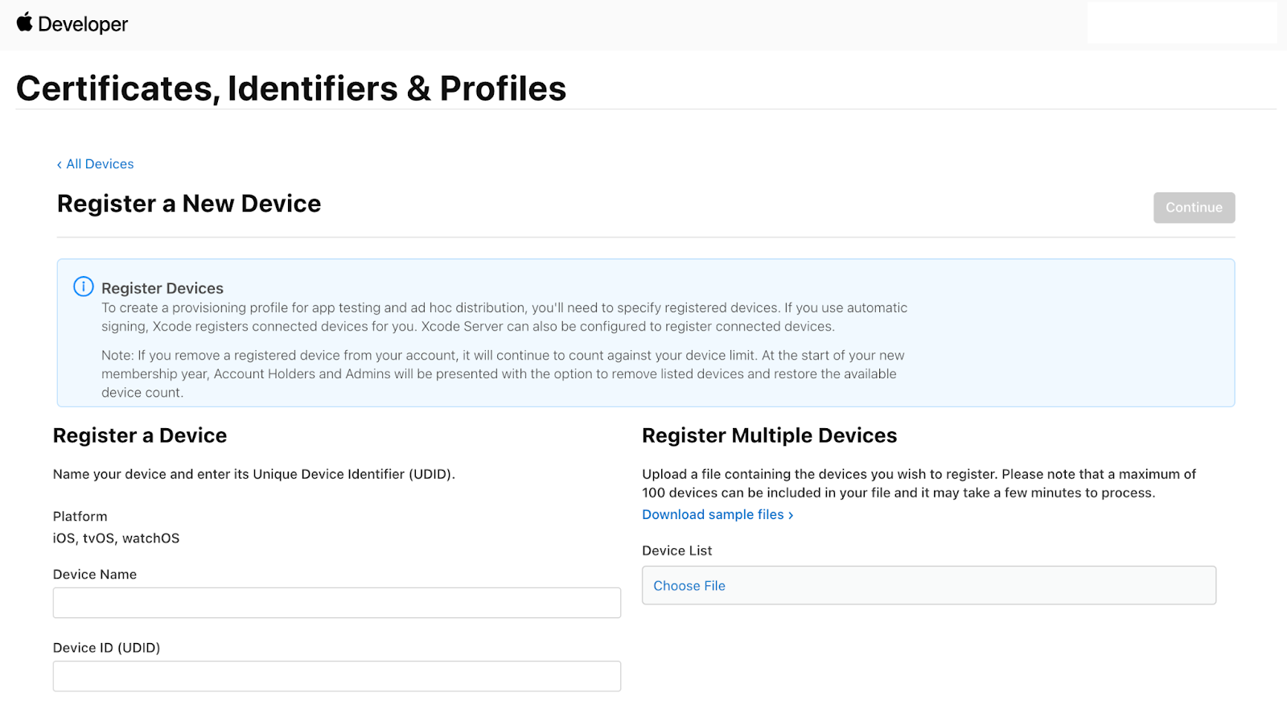Click the iOS, tvOS, watchOS platform text
The width and height of the screenshot is (1287, 709).
(x=117, y=538)
